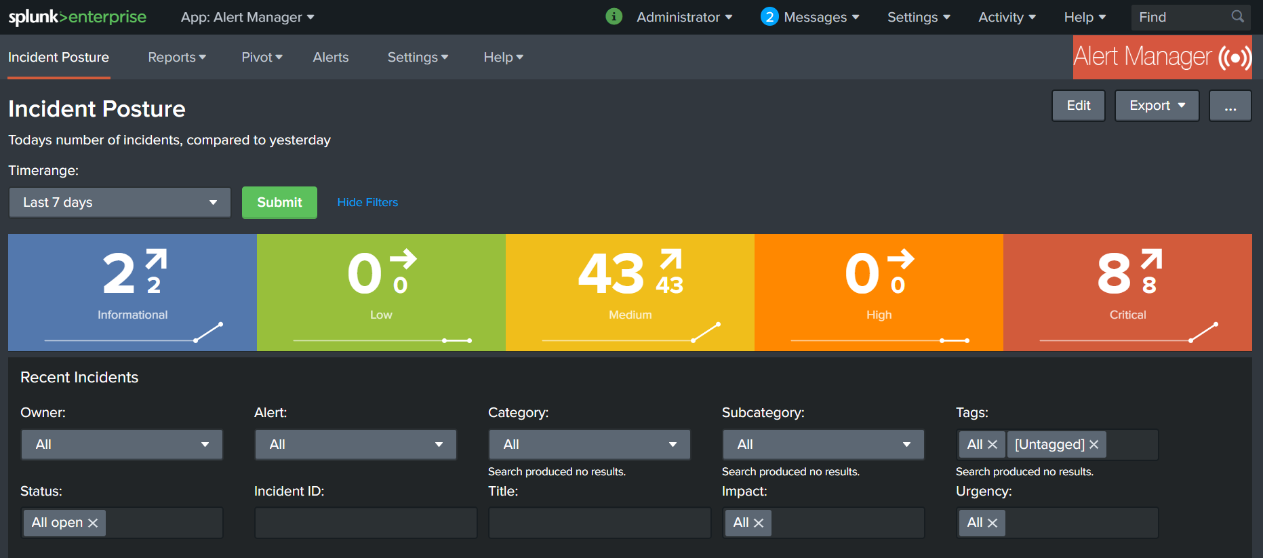The height and width of the screenshot is (558, 1263).
Task: Open the Pivot navigation menu
Action: [262, 58]
